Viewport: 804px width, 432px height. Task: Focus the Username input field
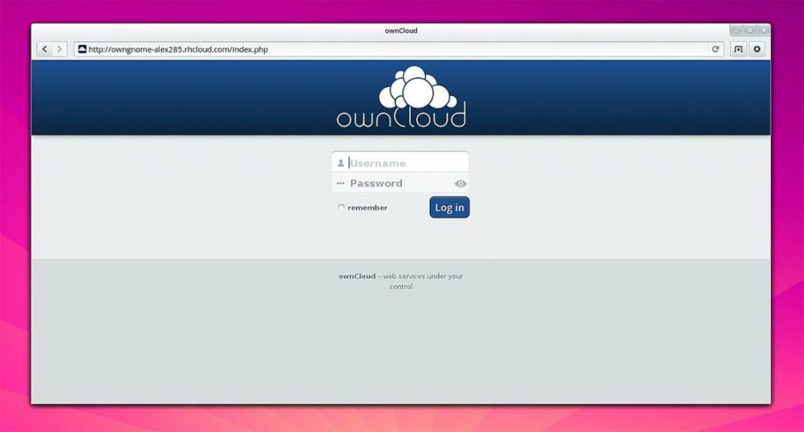tap(400, 163)
